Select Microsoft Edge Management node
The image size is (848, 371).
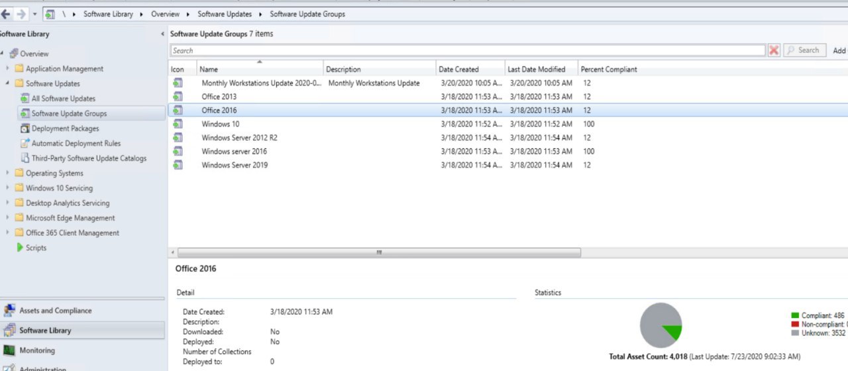coord(70,218)
